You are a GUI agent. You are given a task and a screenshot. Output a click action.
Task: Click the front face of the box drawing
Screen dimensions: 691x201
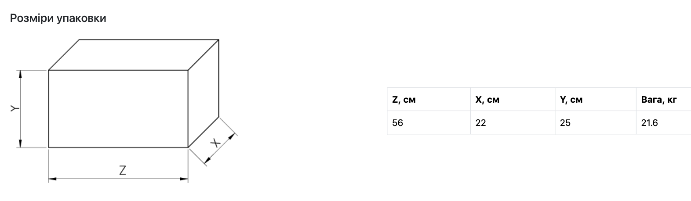click(x=118, y=108)
